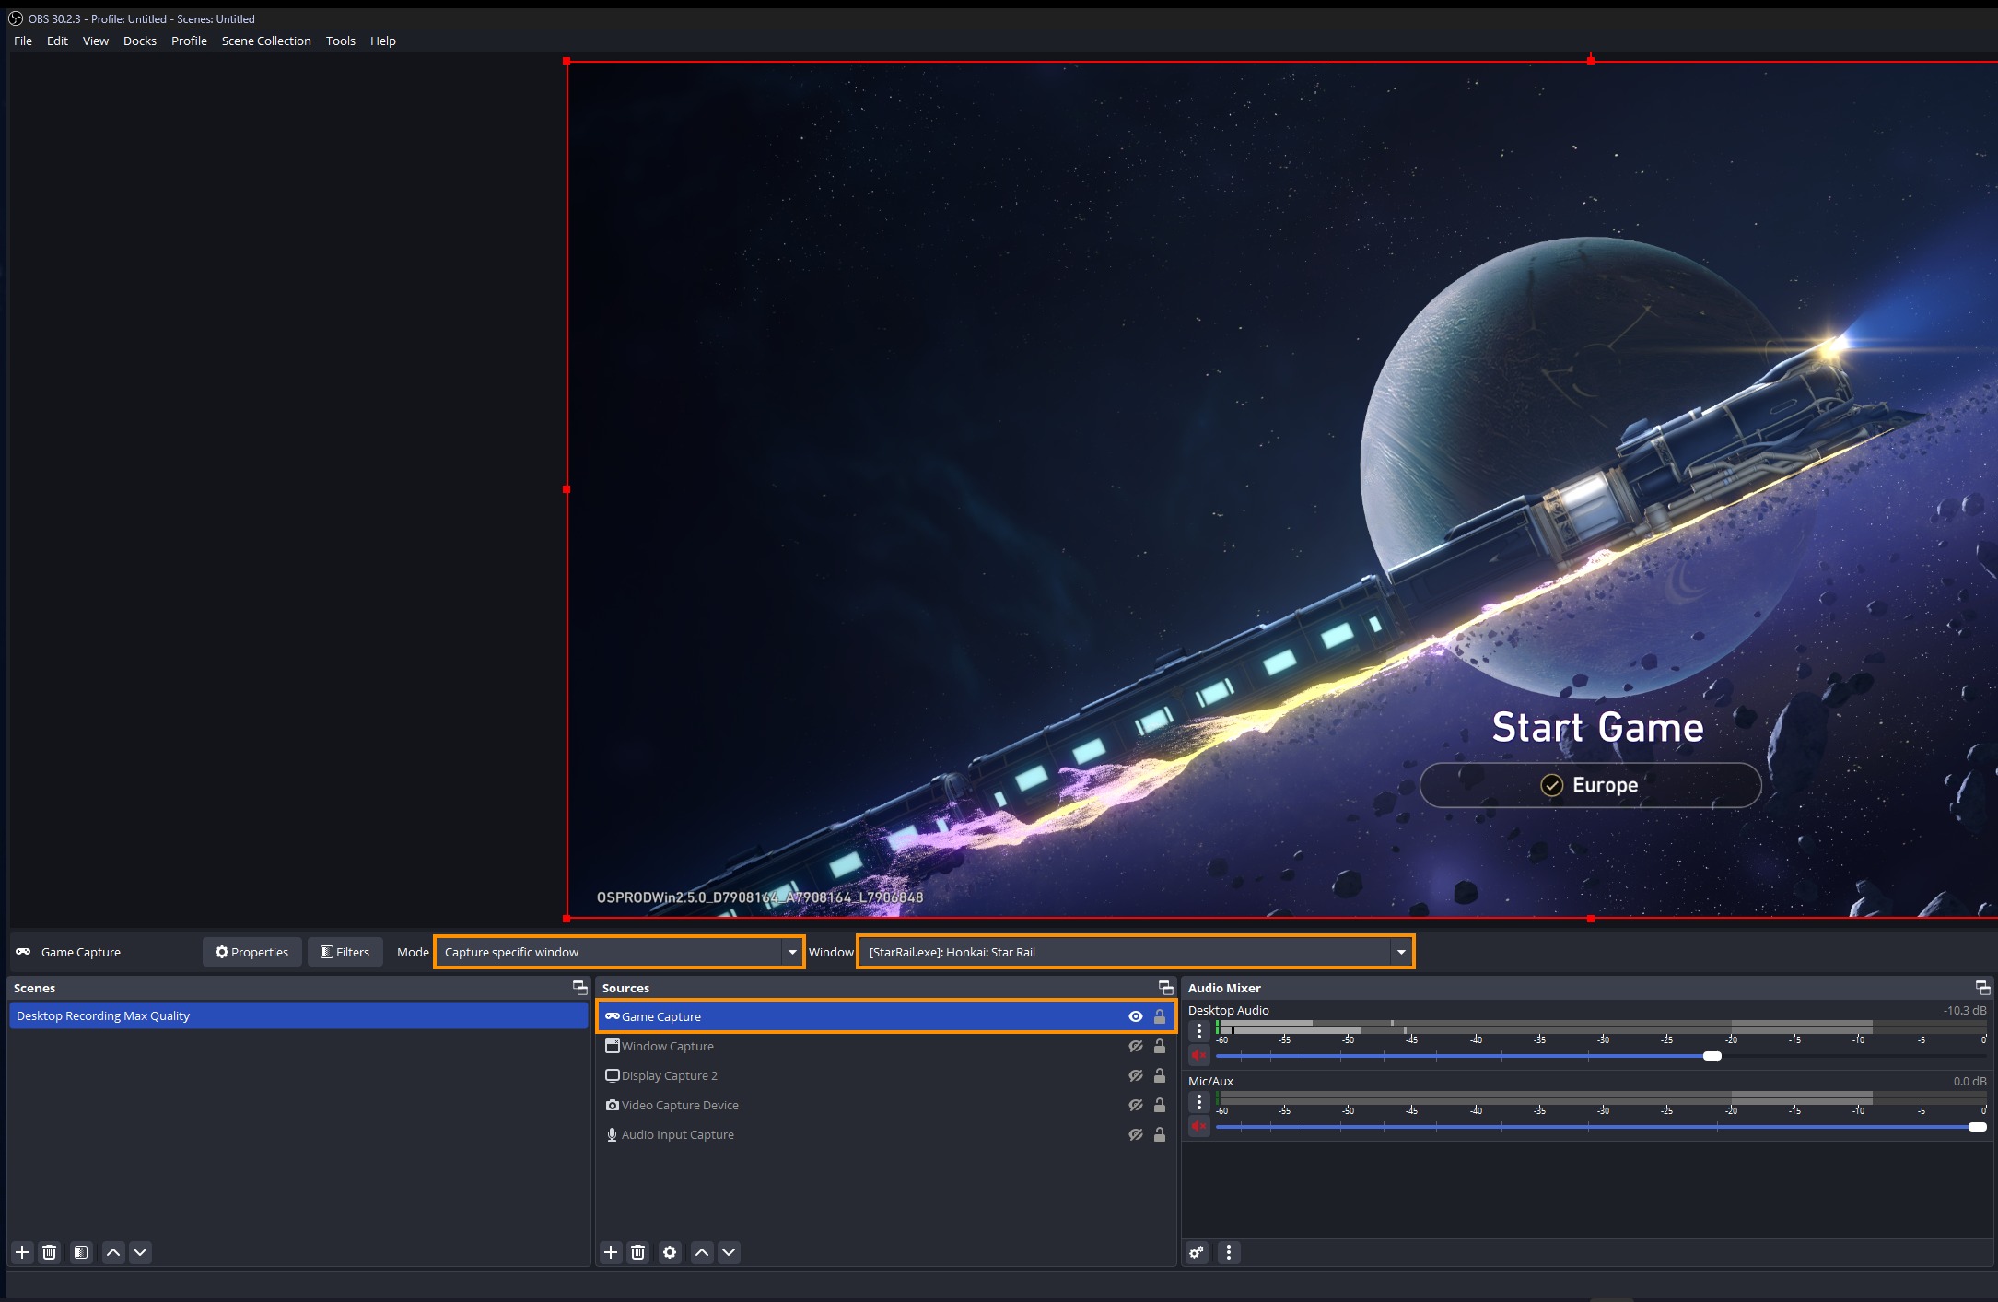
Task: Show the Window Capture source
Action: point(1136,1046)
